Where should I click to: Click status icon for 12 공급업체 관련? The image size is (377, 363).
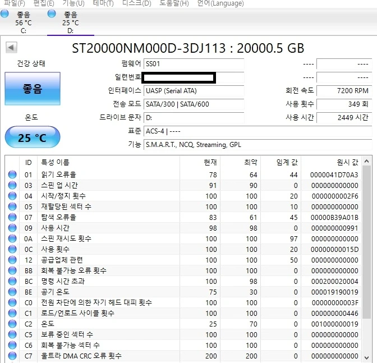[12, 260]
